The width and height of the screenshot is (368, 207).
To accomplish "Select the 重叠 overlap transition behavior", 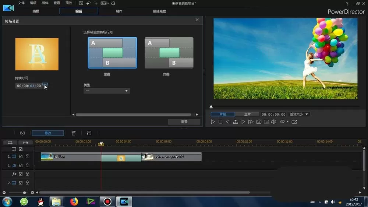I will 112,53.
